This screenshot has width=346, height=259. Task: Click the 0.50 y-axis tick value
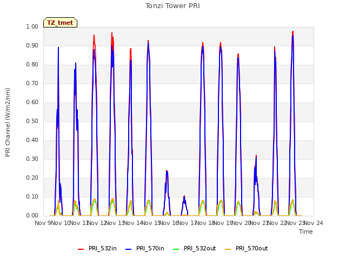pos(32,121)
